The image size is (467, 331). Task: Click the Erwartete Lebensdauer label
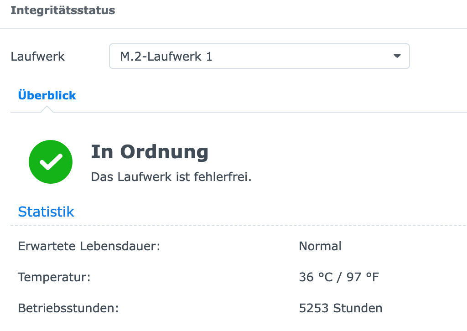[89, 246]
